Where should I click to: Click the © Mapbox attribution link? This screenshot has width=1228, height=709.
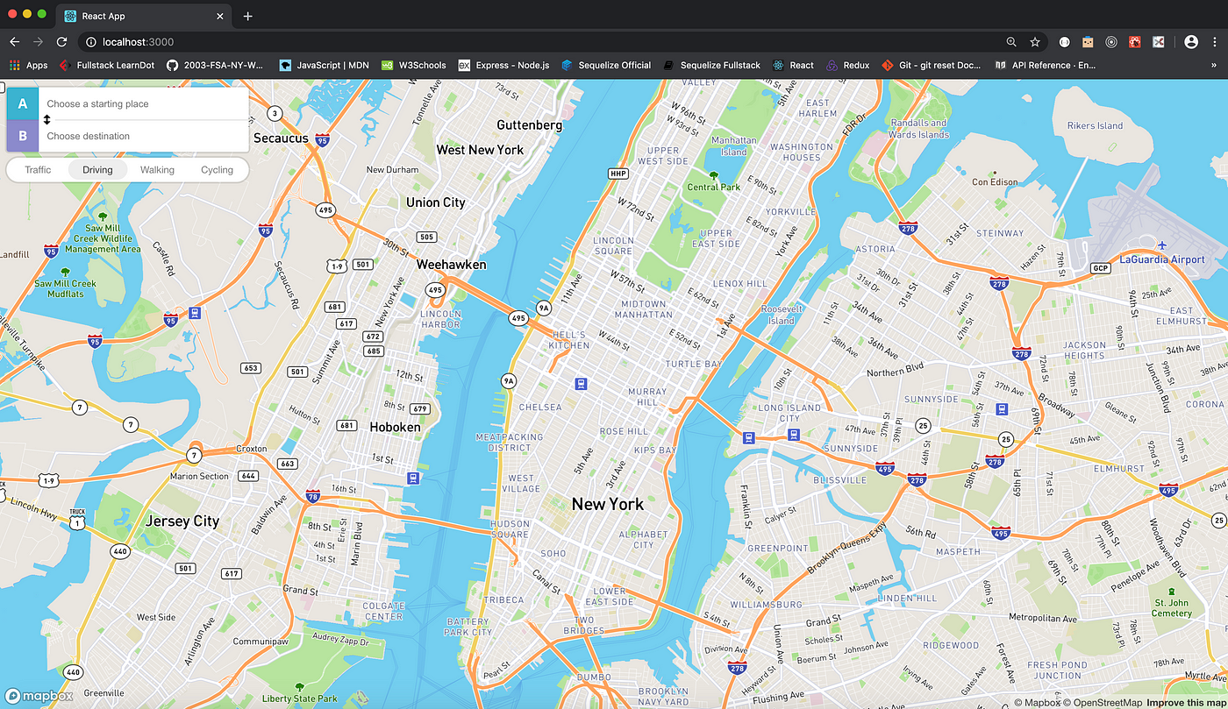[x=1038, y=702]
